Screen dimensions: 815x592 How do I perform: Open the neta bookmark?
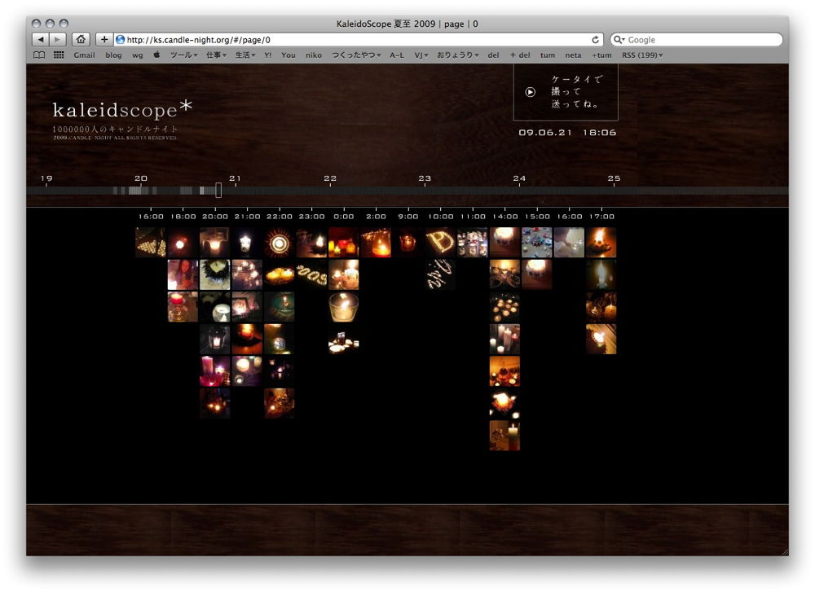coord(573,55)
